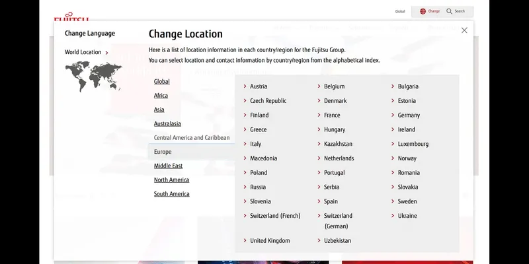Select the Ukraine link
The image size is (529, 264).
pos(407,216)
